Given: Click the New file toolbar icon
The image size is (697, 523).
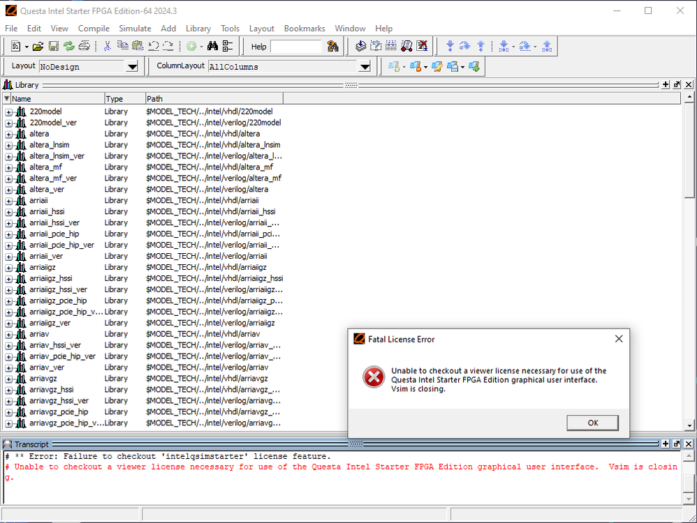Looking at the screenshot, I should (16, 46).
